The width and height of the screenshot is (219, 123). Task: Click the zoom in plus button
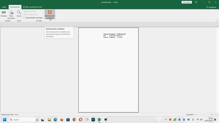[212, 114]
